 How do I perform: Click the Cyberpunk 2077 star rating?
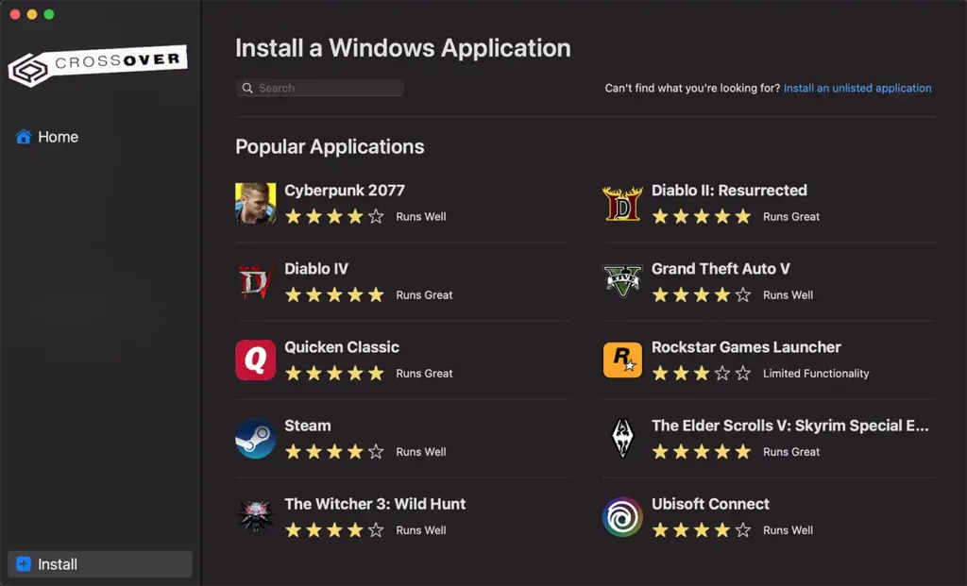334,216
